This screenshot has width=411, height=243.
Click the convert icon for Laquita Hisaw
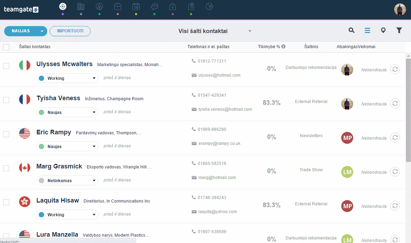click(x=395, y=206)
